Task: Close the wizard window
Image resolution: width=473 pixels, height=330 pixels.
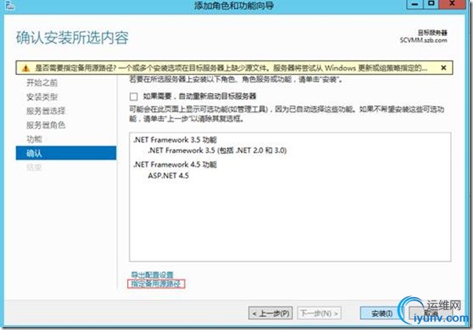Action: point(452,4)
